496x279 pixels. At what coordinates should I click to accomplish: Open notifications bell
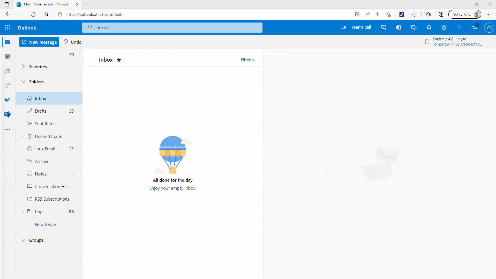[429, 27]
